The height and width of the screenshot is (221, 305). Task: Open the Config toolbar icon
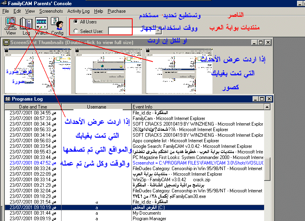pyautogui.click(x=57, y=26)
